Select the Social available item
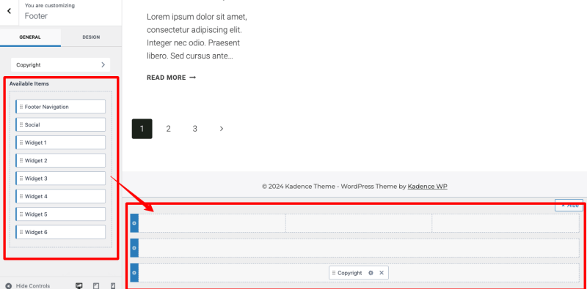This screenshot has width=587, height=289. point(61,124)
